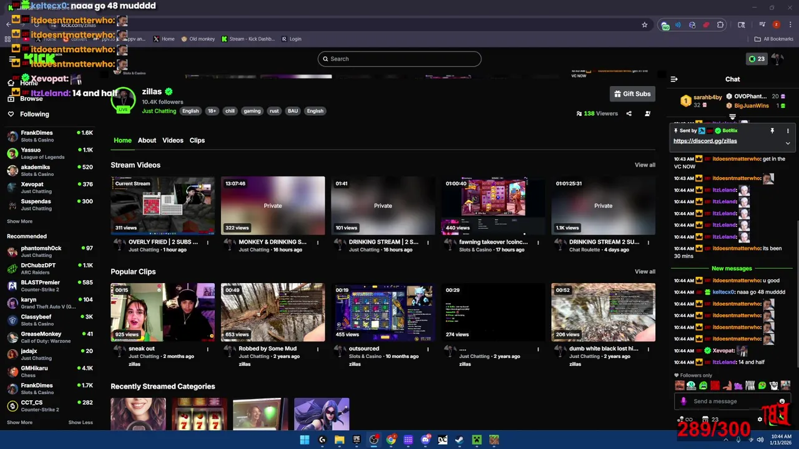Screen dimensions: 799x449
Task: Open options for Robbed by Some Mud clip
Action: click(x=318, y=349)
